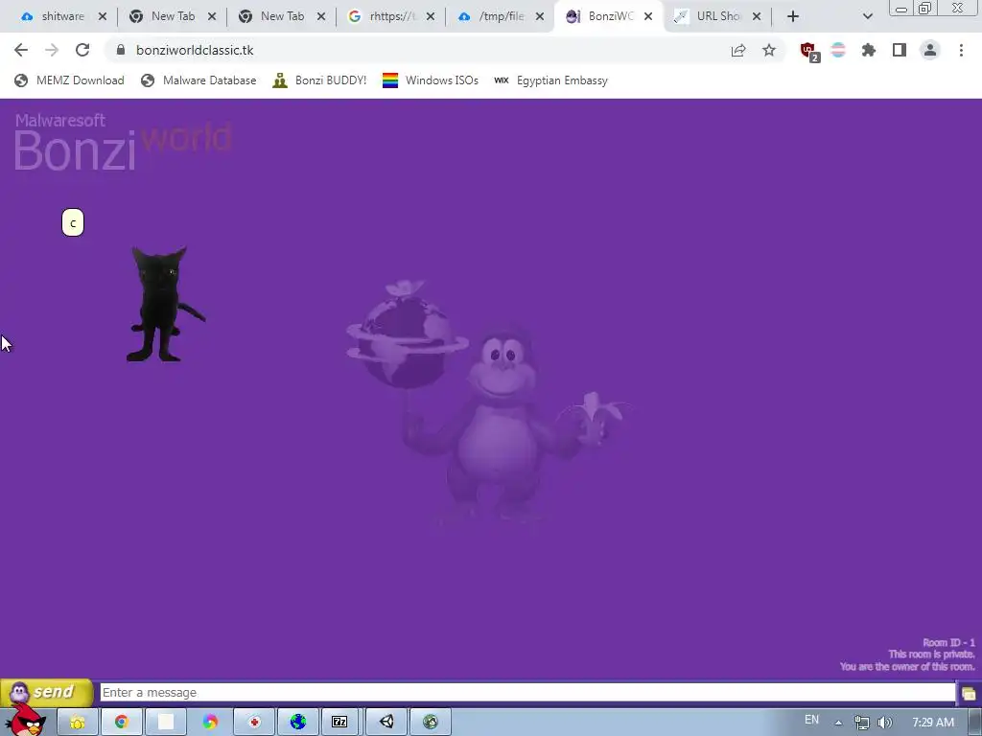Show hidden system tray icons
982x736 pixels.
pyautogui.click(x=838, y=723)
